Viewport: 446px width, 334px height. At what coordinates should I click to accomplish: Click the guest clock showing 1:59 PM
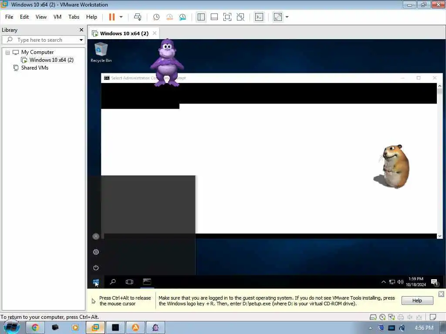[x=416, y=282]
